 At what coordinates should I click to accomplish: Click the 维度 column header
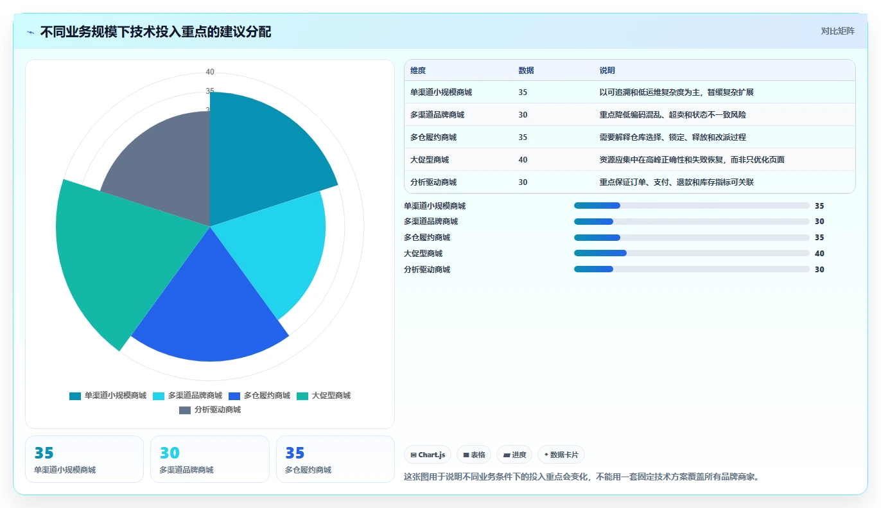418,71
